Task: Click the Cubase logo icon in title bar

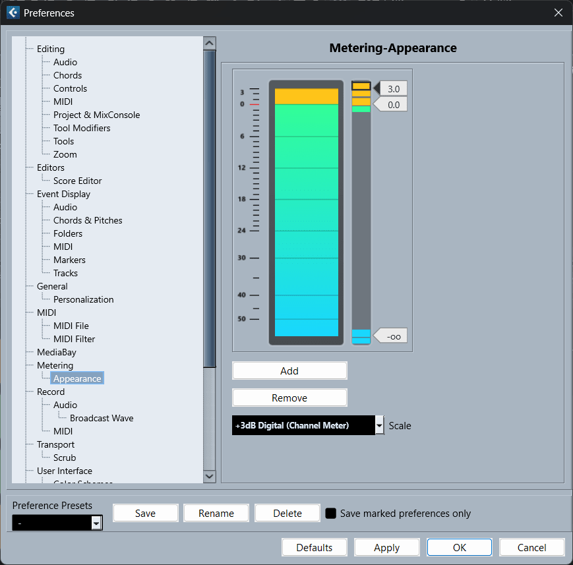Action: tap(13, 13)
